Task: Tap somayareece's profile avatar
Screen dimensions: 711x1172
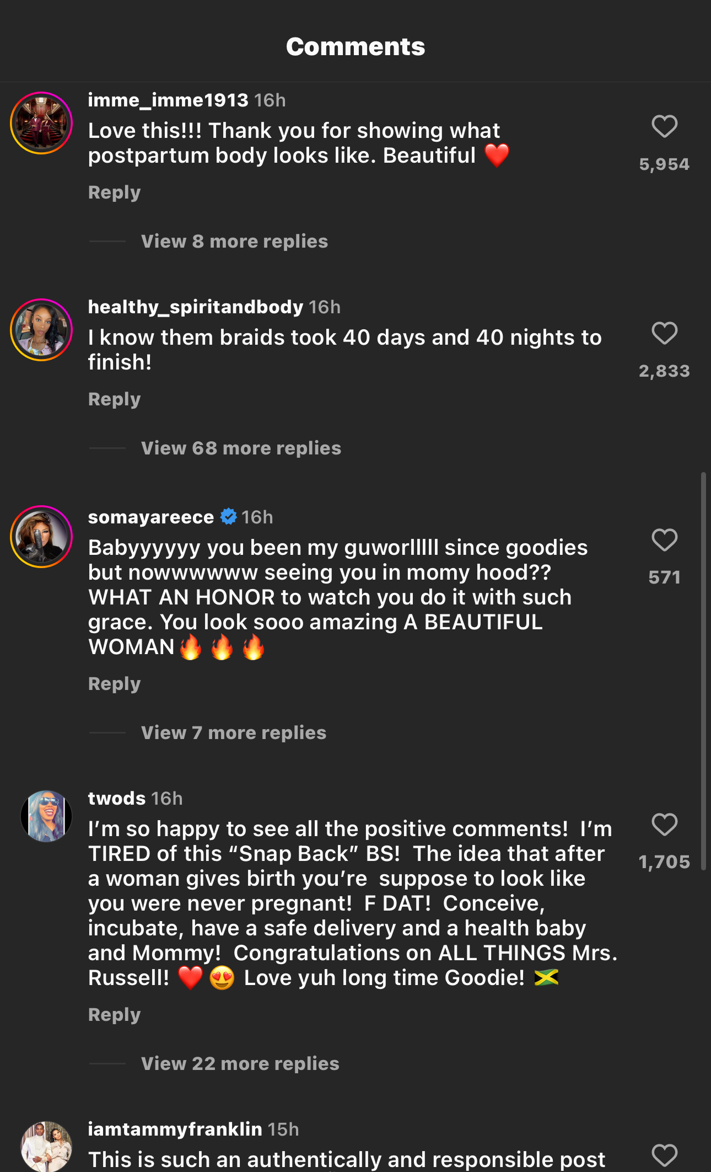Action: click(41, 537)
